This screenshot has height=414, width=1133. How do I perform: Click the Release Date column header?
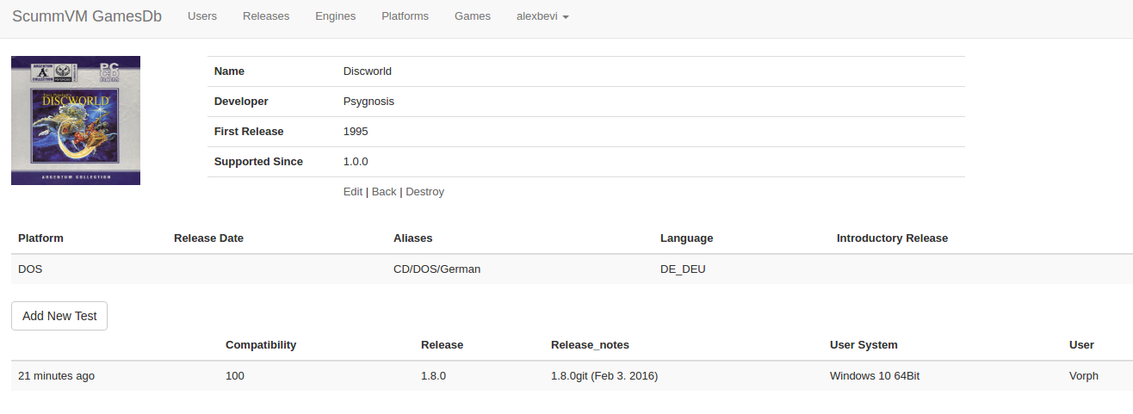coord(208,238)
